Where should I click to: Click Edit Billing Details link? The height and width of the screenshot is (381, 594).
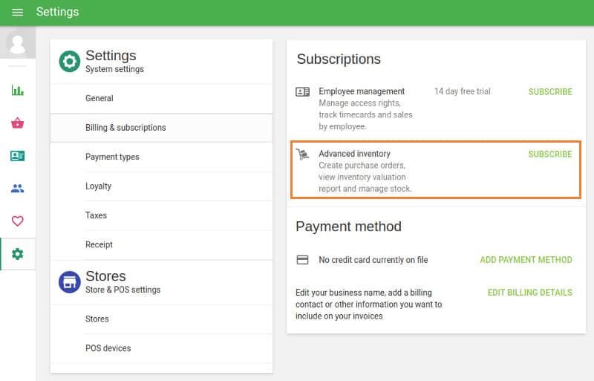[529, 293]
